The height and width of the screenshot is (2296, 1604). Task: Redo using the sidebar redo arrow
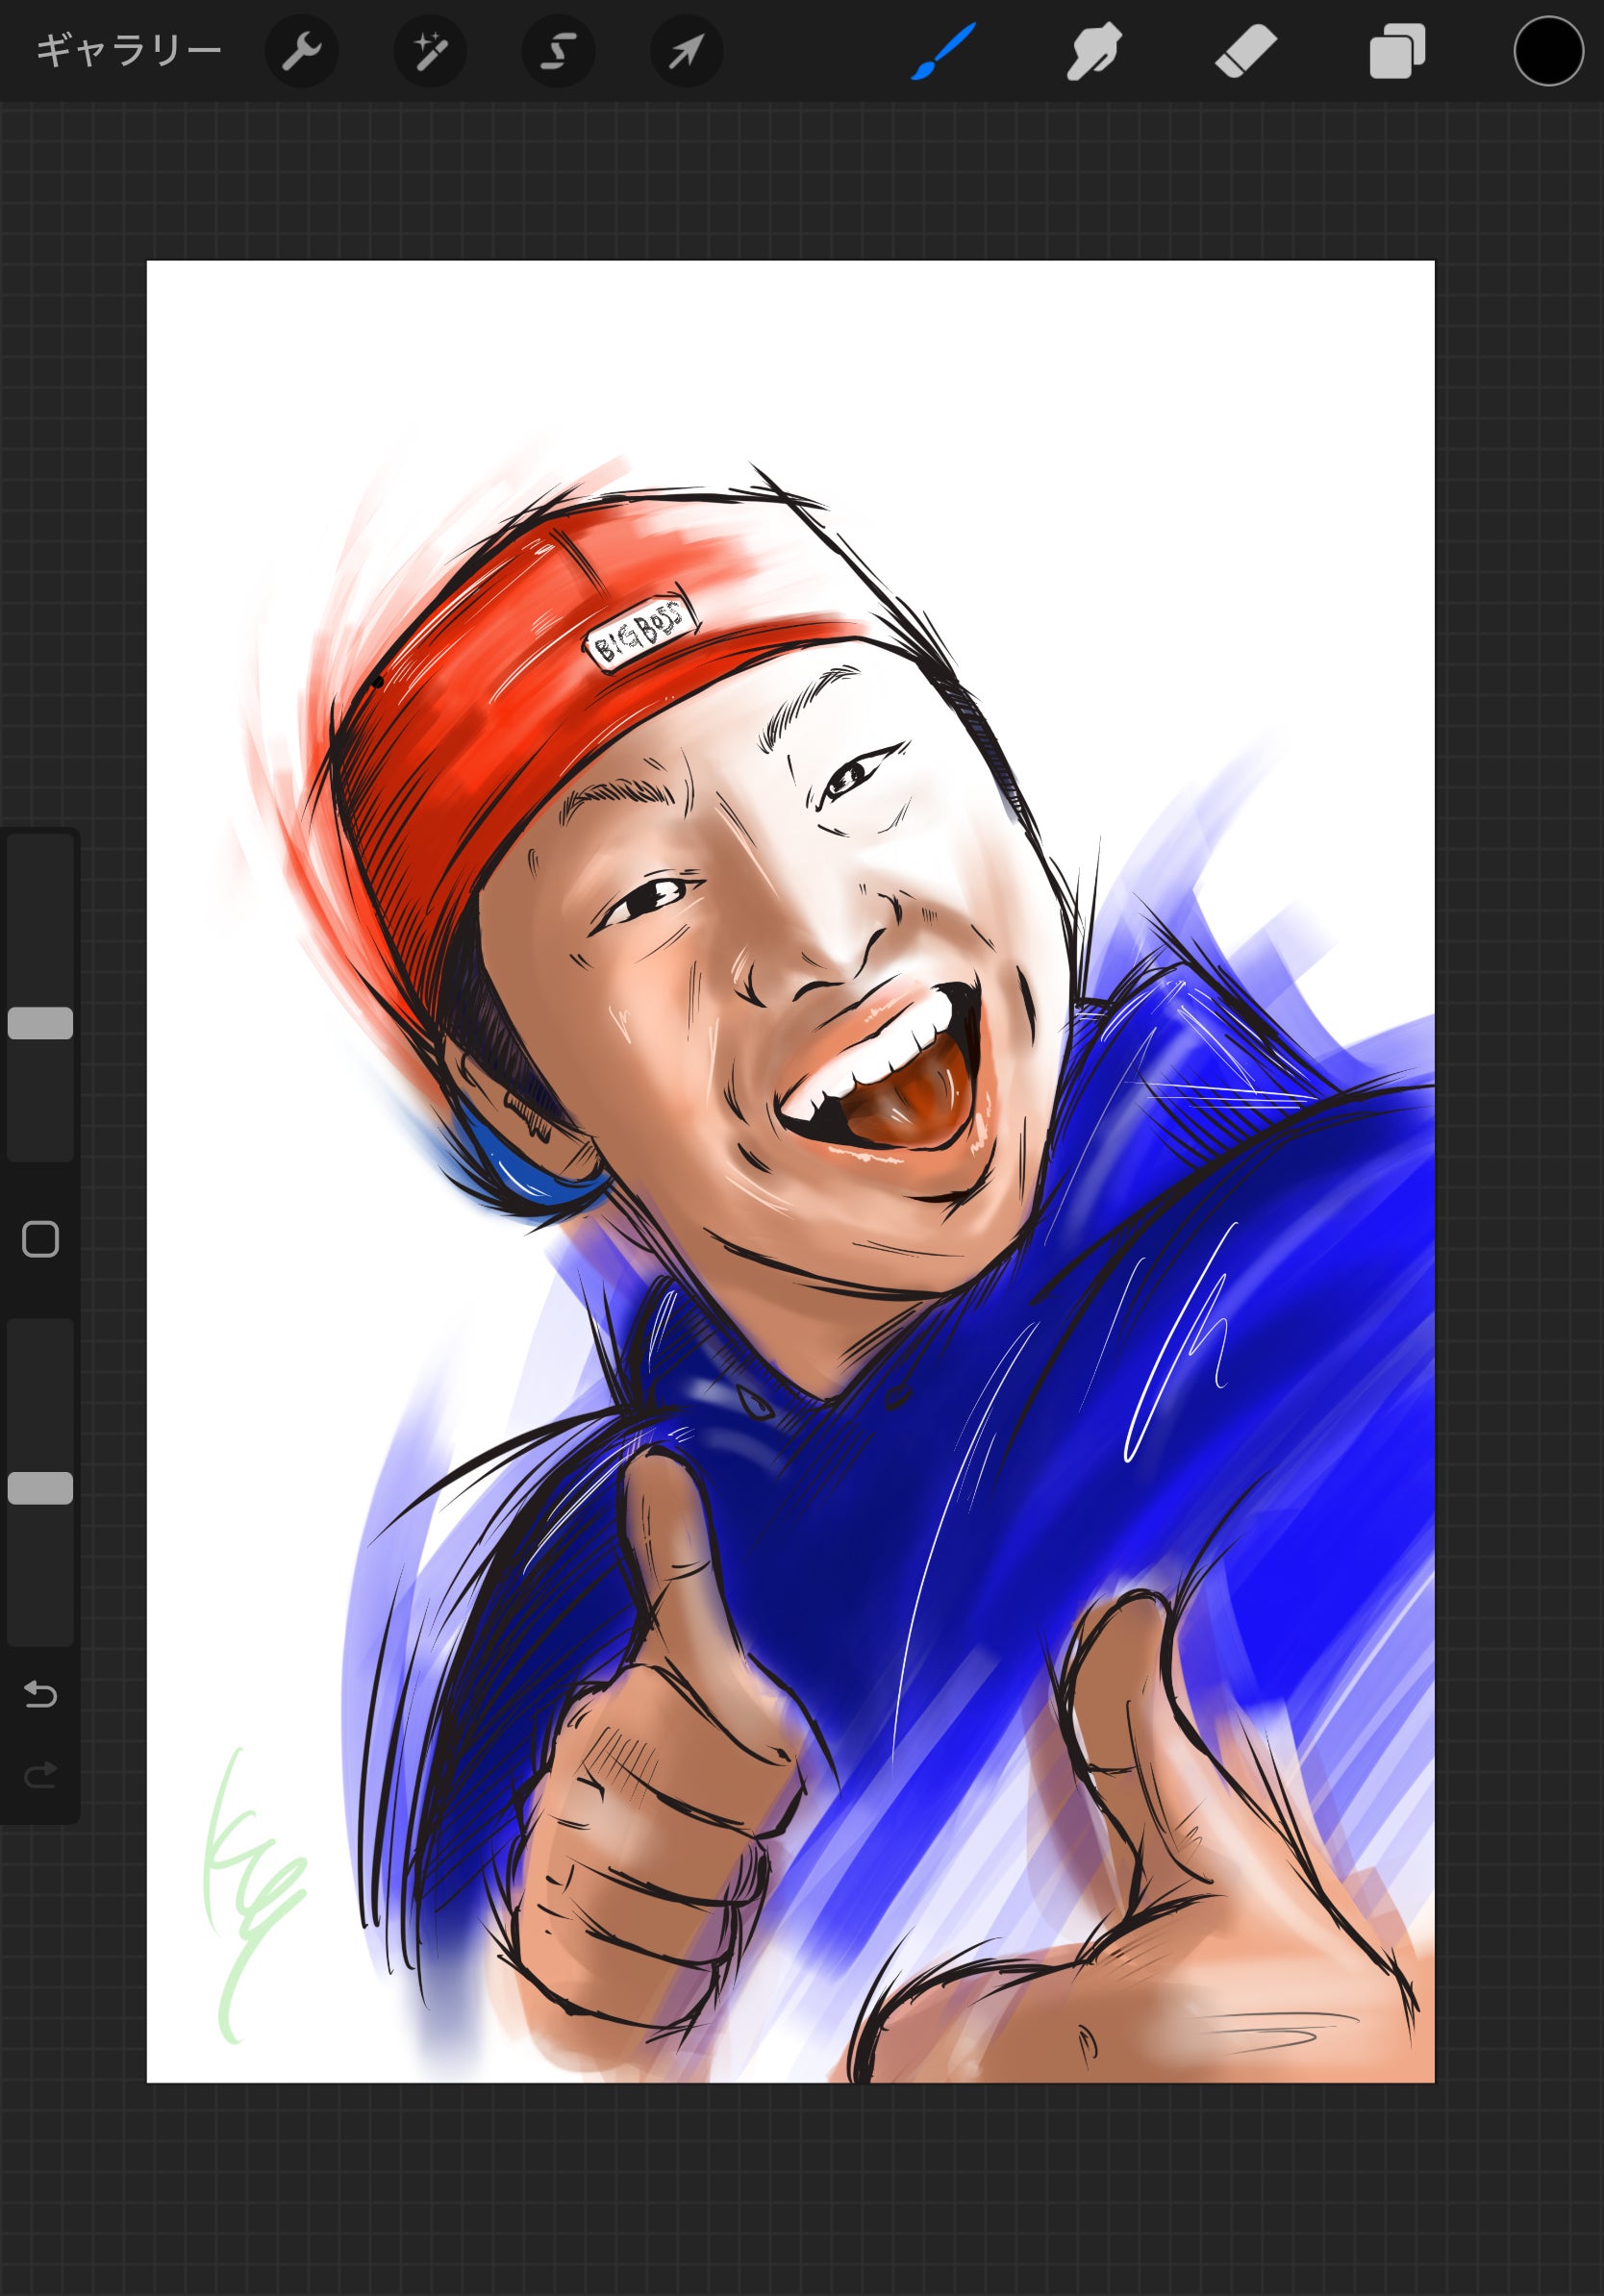pyautogui.click(x=40, y=1775)
